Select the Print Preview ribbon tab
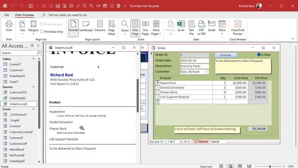The height and width of the screenshot is (168, 298). click(25, 15)
